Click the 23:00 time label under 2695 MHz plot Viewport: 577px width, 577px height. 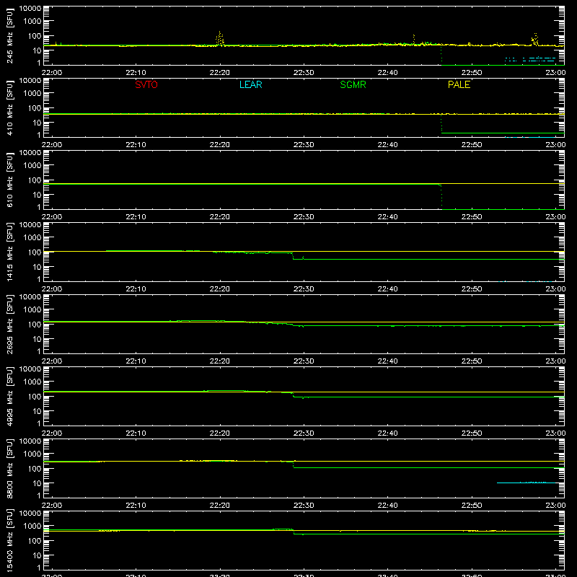pos(555,361)
